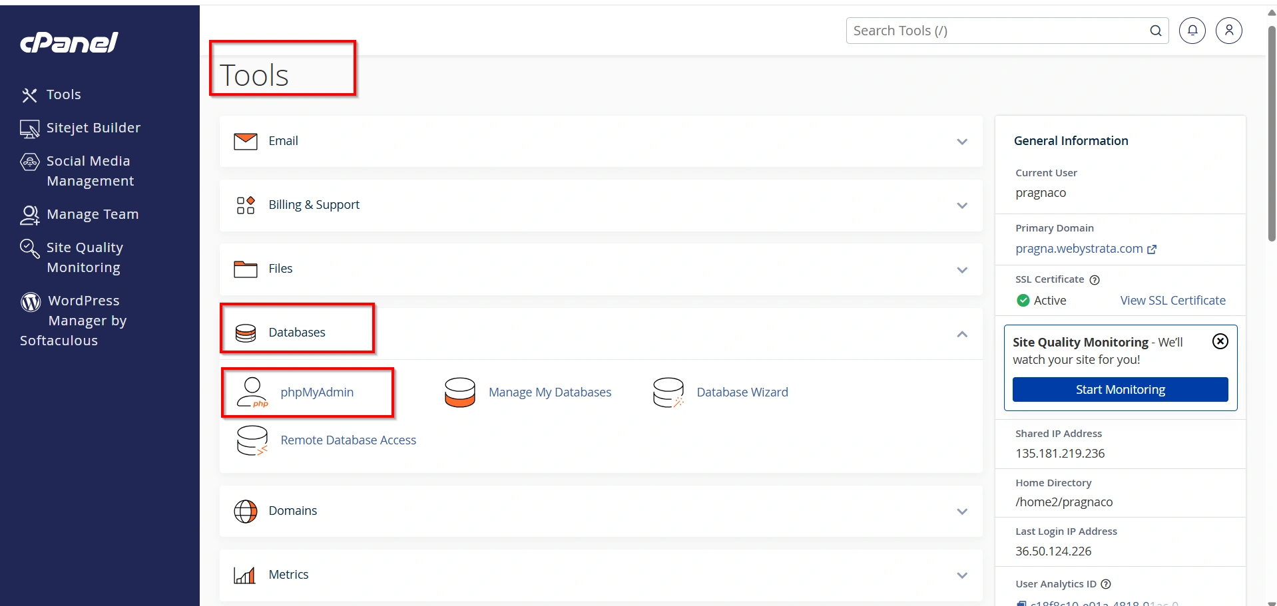Screen dimensions: 1277x606
Task: Click the Databases section header text
Action: pos(297,333)
